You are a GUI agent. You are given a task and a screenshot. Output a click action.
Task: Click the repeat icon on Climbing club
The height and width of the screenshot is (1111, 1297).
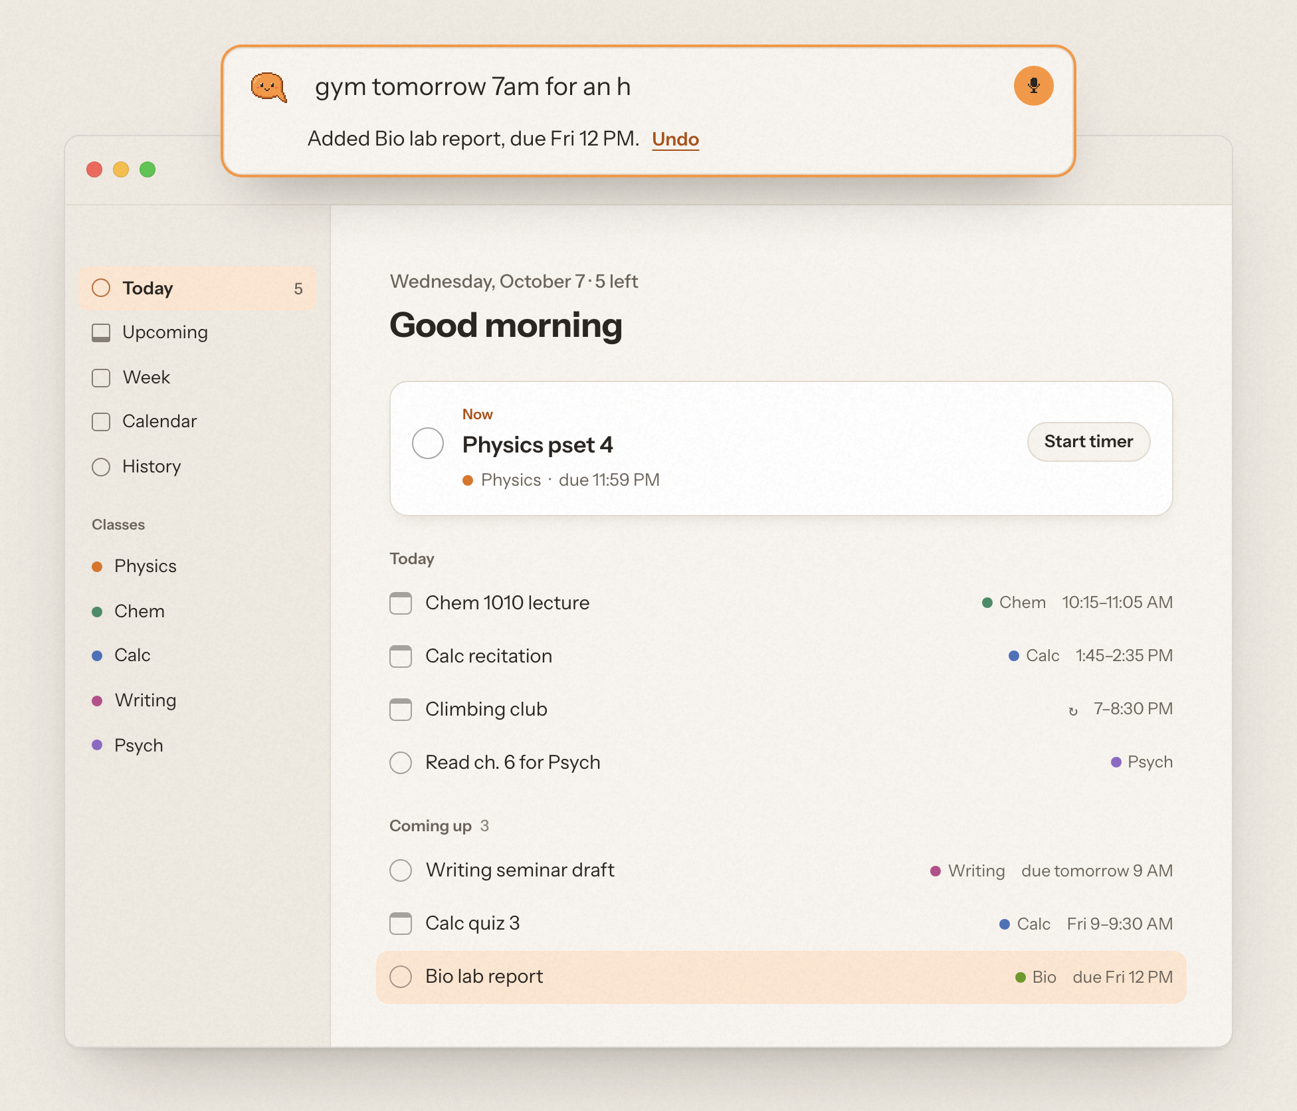(1073, 711)
